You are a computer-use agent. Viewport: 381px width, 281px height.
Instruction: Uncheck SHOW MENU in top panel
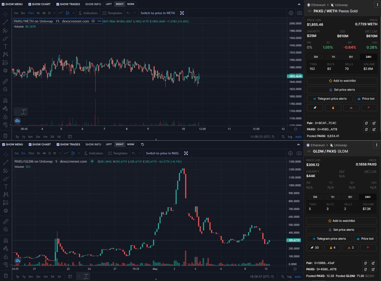coord(3,4)
